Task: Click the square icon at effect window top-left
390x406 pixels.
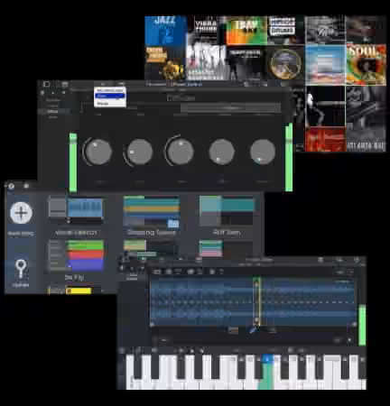Action: coord(47,84)
